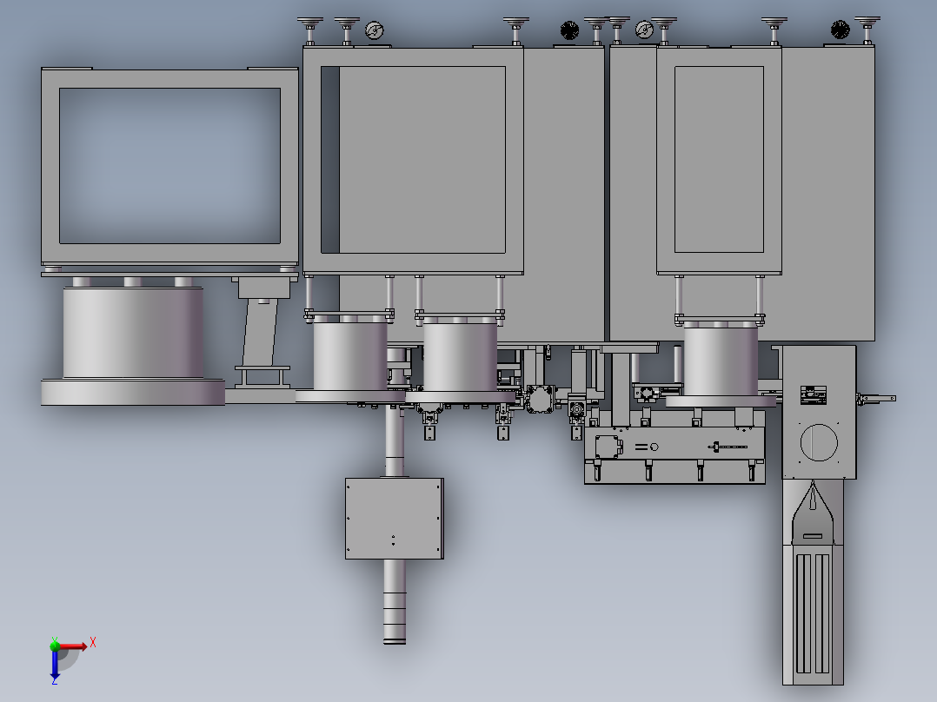Screen dimensions: 937x702
Task: Select the circular port on right side cabinet
Action: [x=819, y=442]
